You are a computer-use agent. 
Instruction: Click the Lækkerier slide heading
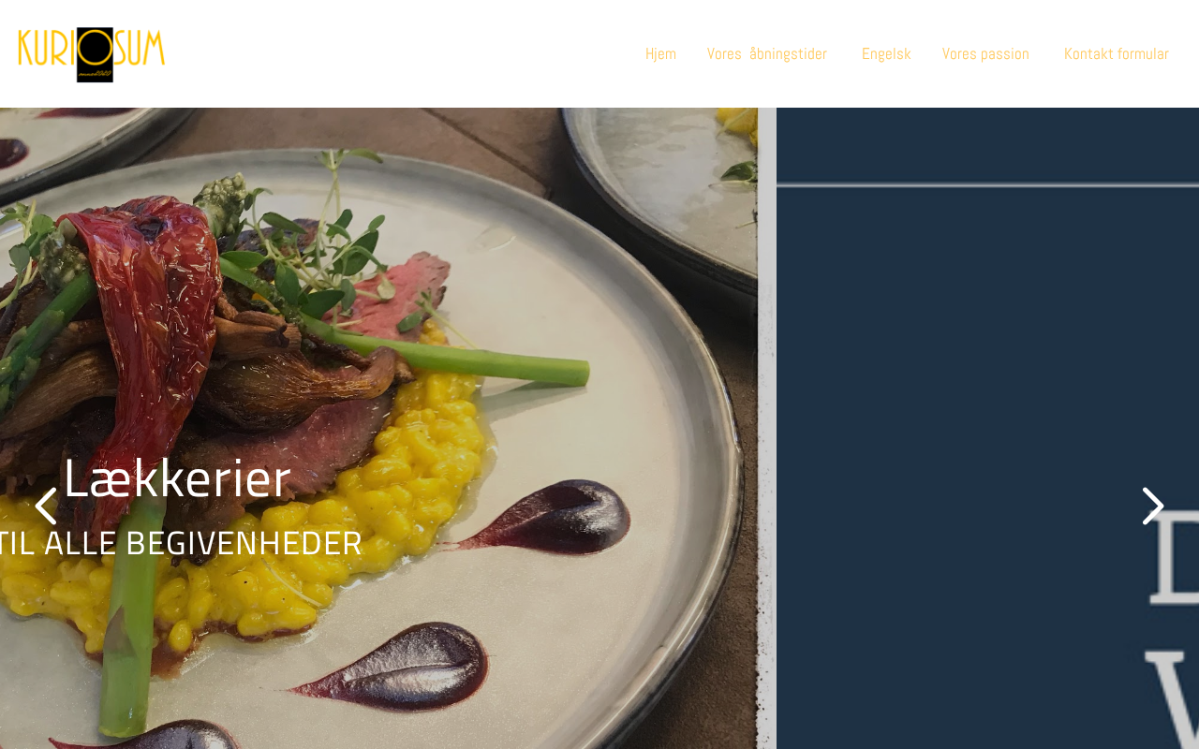pos(177,477)
